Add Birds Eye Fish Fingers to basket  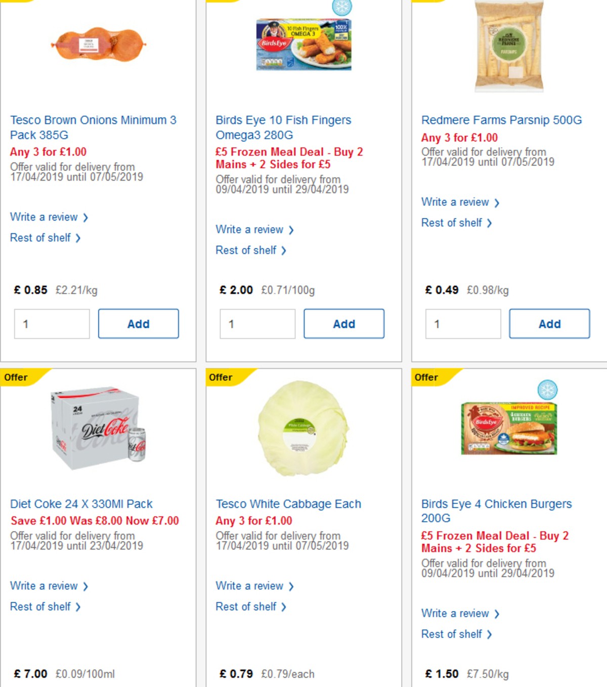344,324
